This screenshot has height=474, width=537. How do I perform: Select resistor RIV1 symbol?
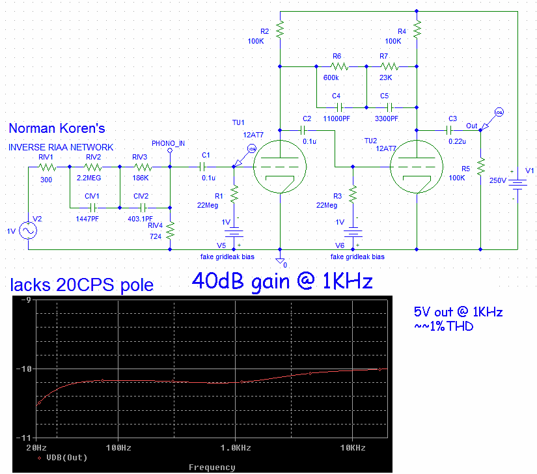click(x=48, y=167)
